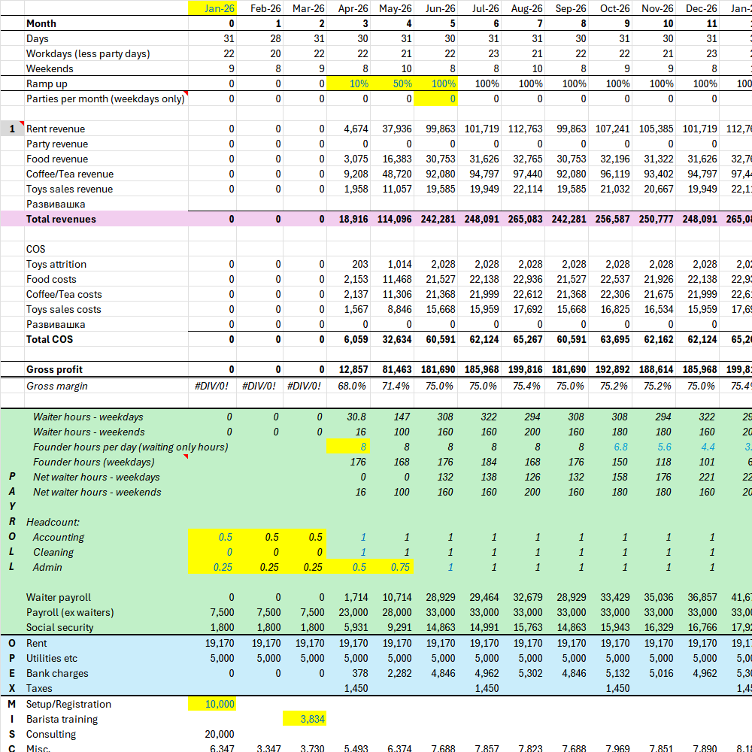Image resolution: width=752 pixels, height=752 pixels.
Task: Select the Headcount: label in payroll section
Action: pos(53,522)
